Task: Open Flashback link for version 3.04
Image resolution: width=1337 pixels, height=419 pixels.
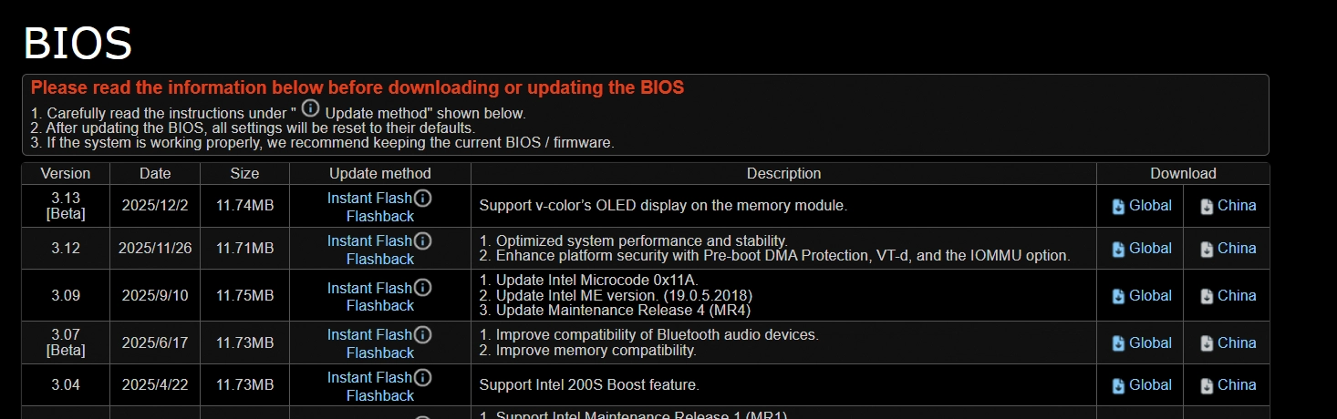Action: (379, 395)
